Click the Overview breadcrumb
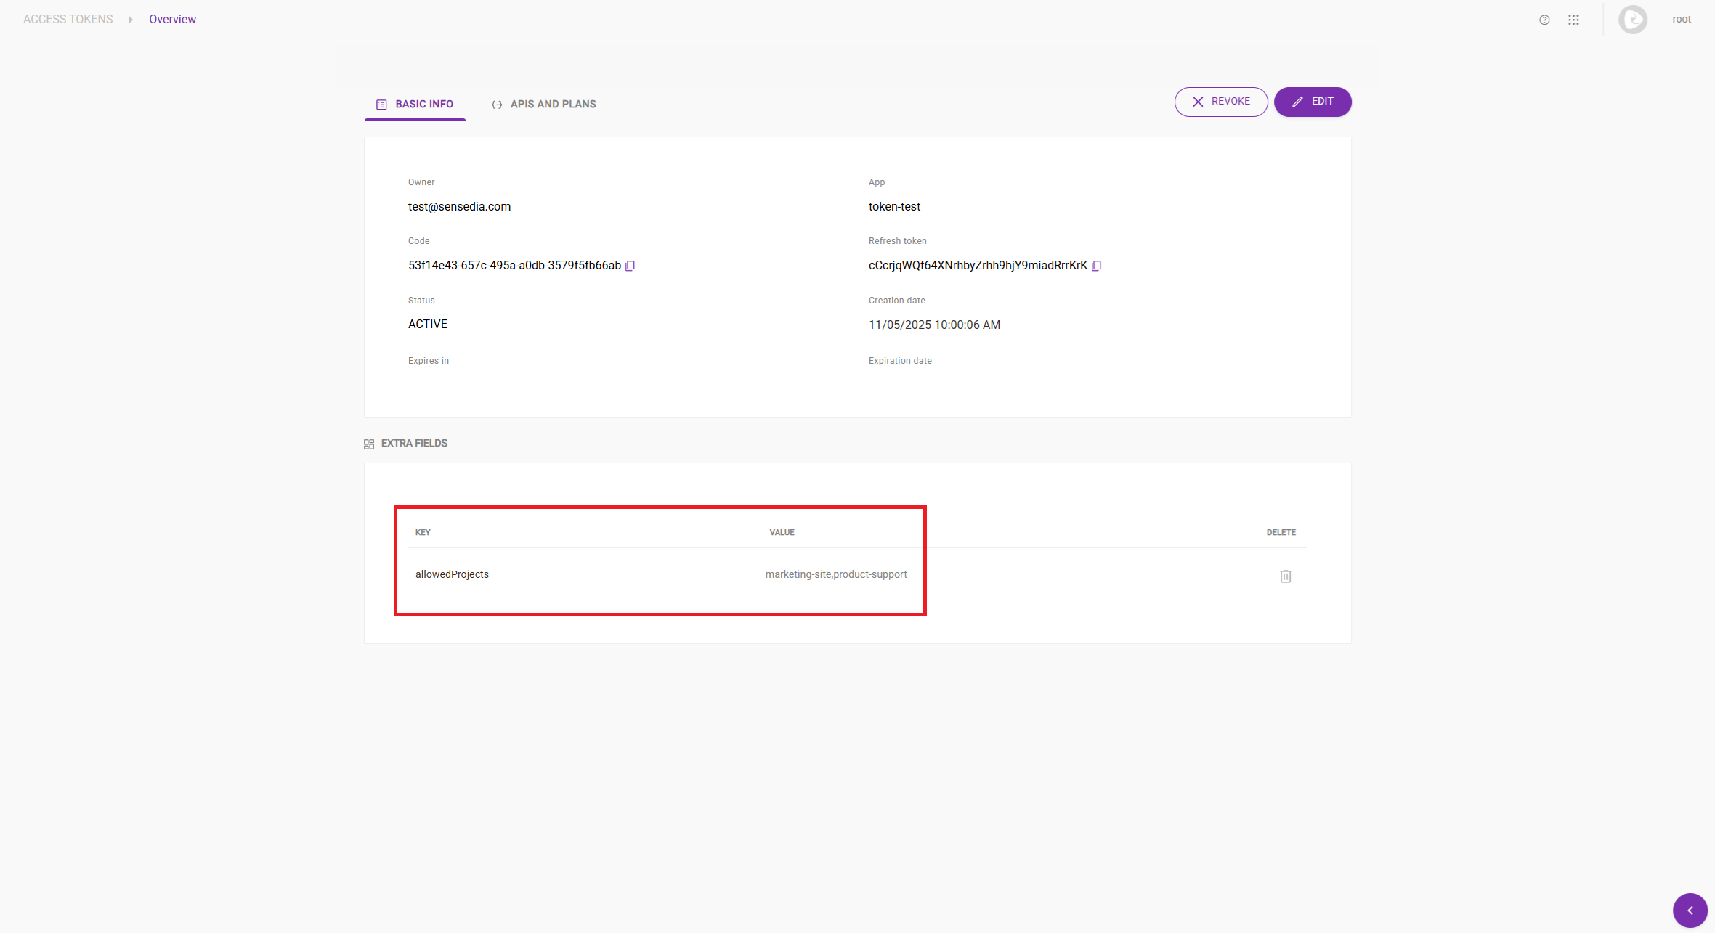The height and width of the screenshot is (933, 1715). pyautogui.click(x=172, y=20)
